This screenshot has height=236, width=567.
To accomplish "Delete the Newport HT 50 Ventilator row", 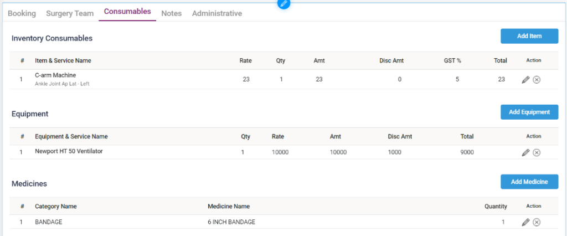I will pos(537,152).
